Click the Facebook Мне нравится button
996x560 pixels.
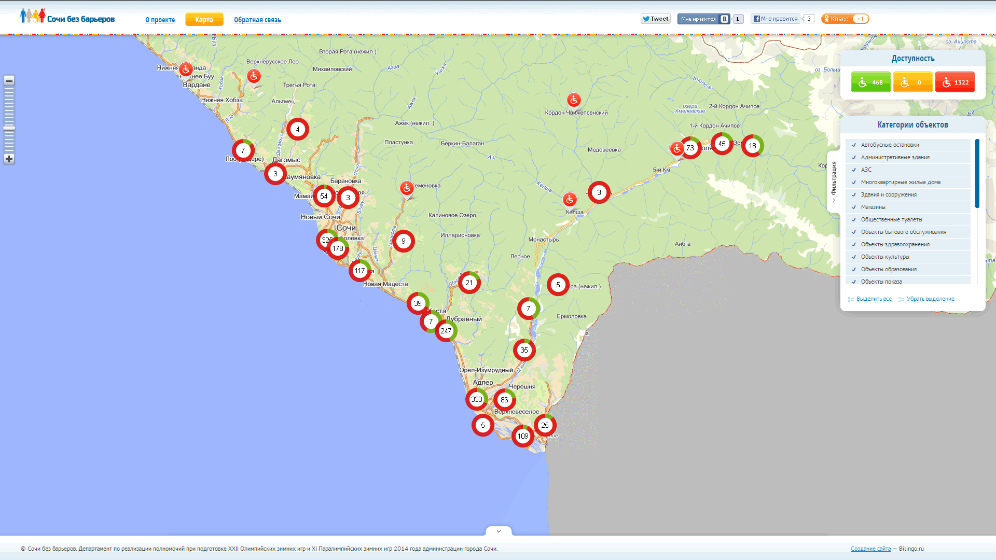[x=776, y=19]
